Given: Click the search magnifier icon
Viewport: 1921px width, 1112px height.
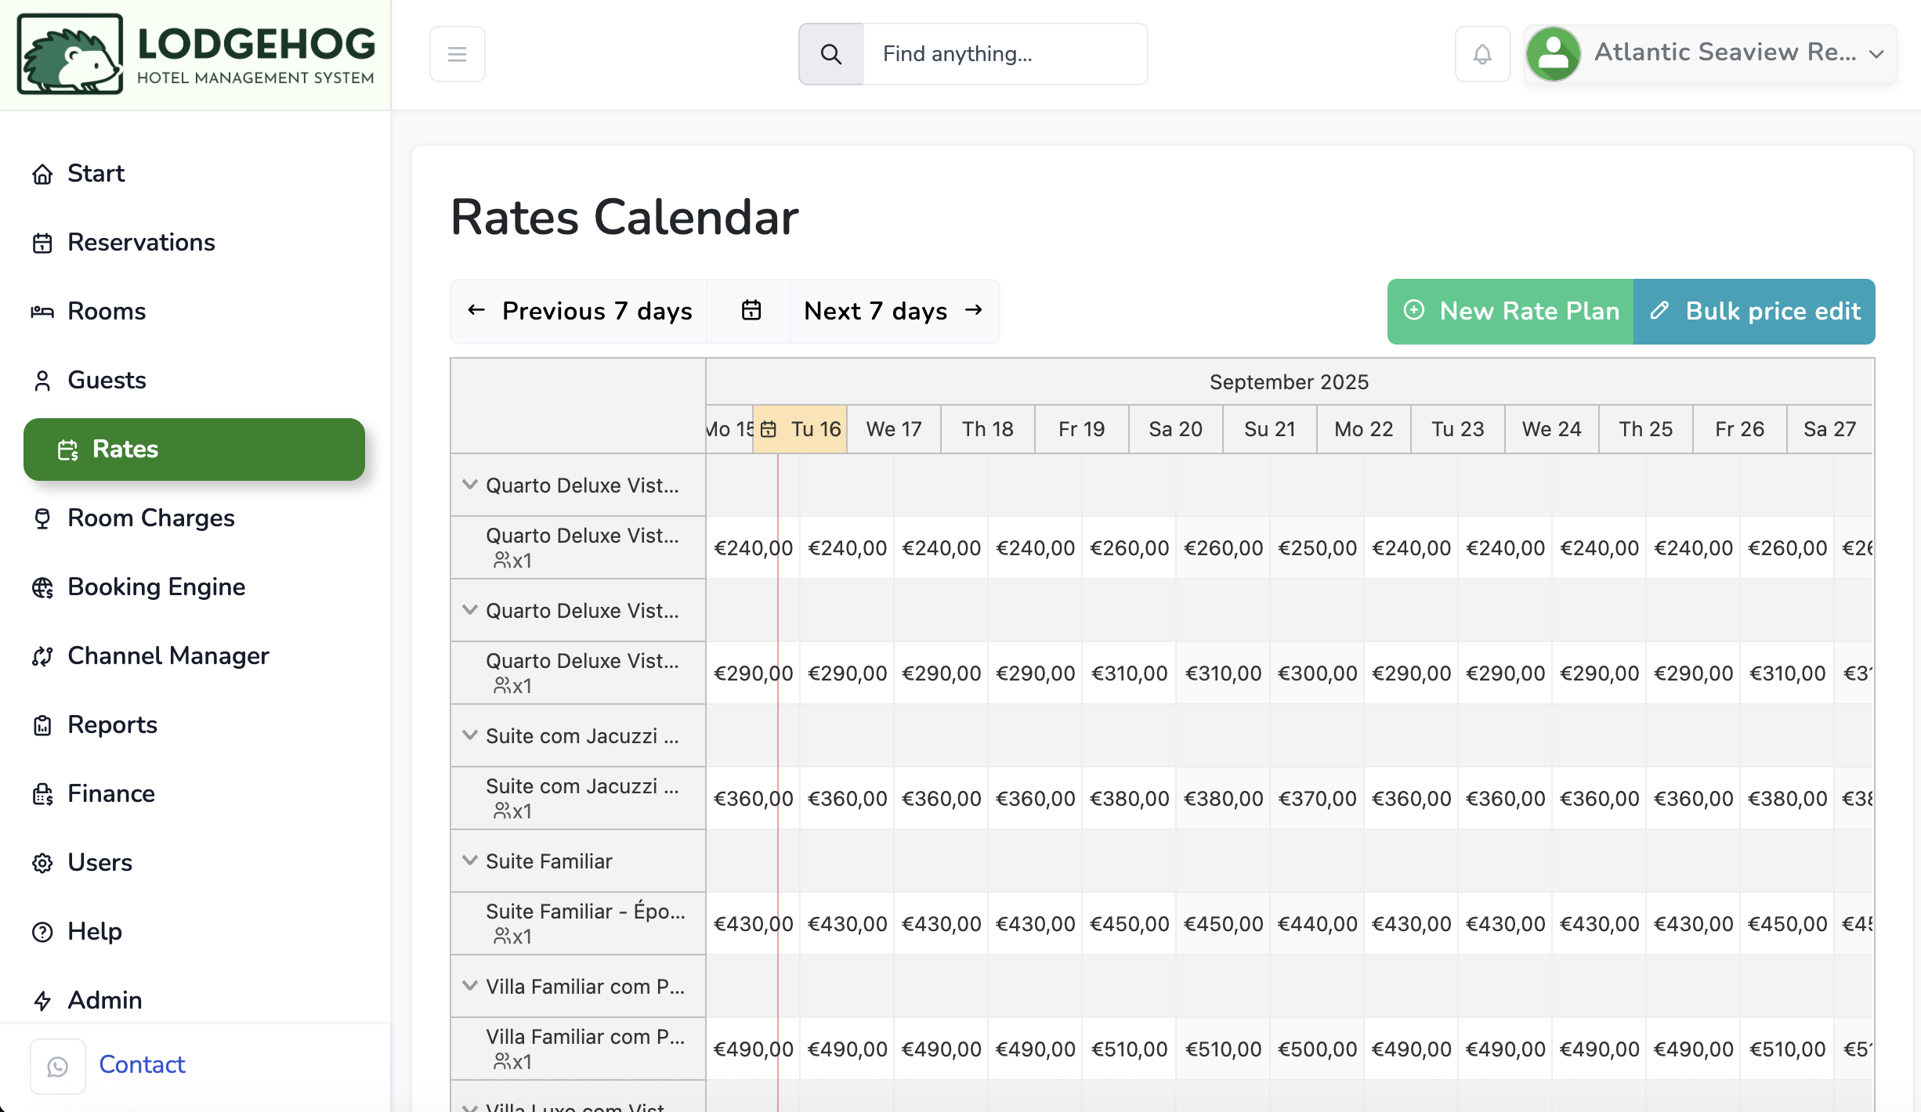Looking at the screenshot, I should point(830,54).
